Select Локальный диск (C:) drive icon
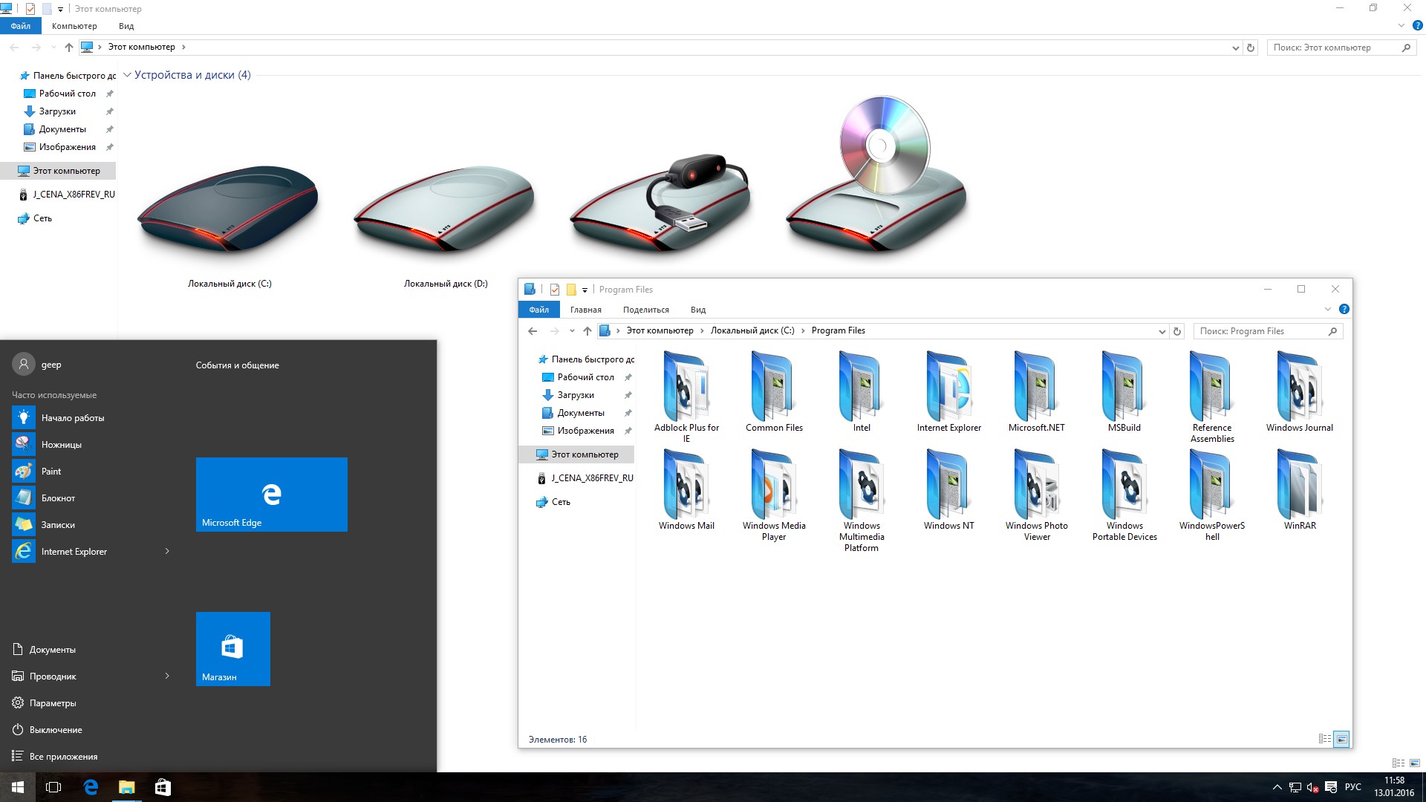Viewport: 1426px width, 802px height. (229, 212)
